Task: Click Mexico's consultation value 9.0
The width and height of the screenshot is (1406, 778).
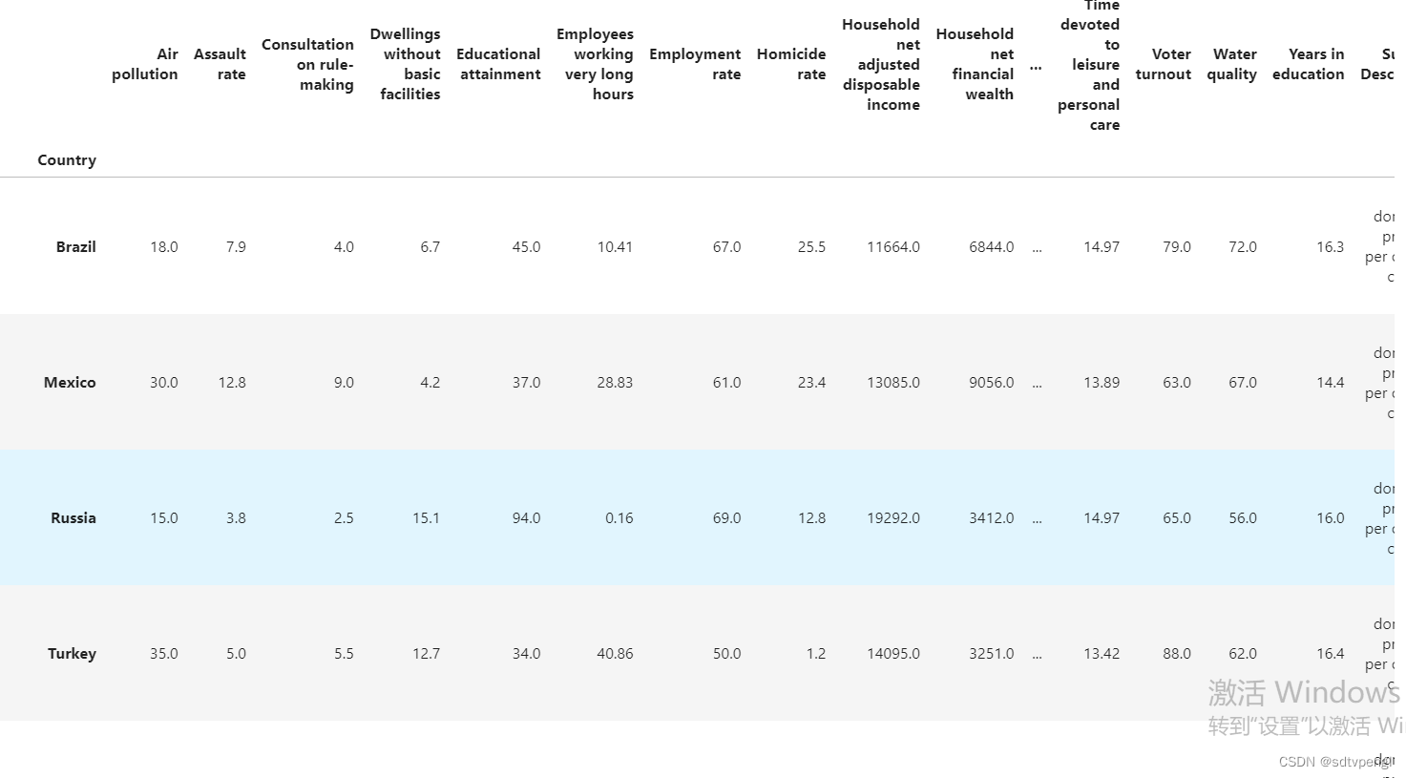Action: tap(344, 382)
